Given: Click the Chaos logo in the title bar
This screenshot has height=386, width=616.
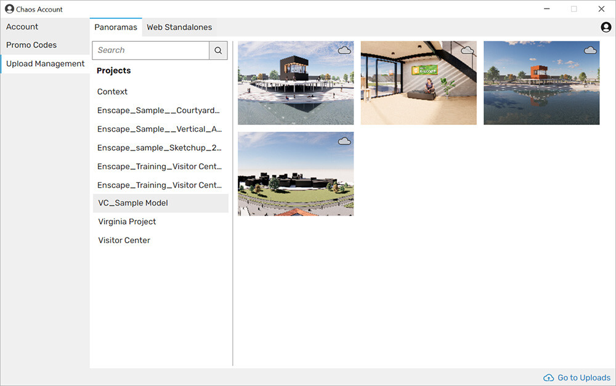Looking at the screenshot, I should [8, 9].
